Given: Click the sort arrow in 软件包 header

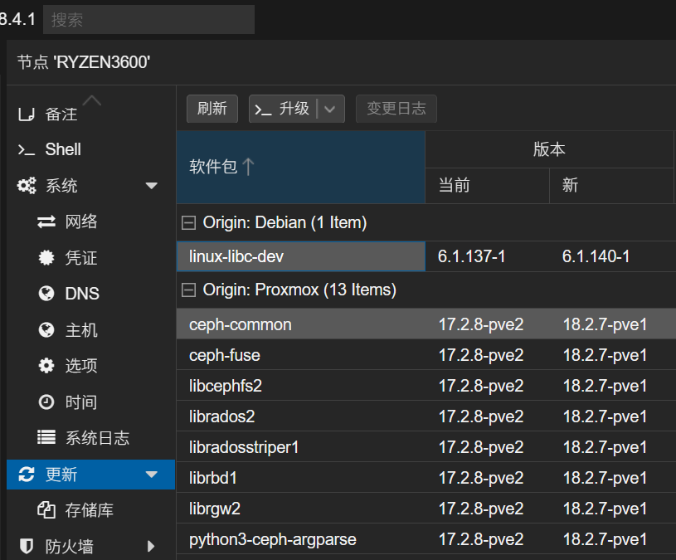Looking at the screenshot, I should (x=248, y=167).
